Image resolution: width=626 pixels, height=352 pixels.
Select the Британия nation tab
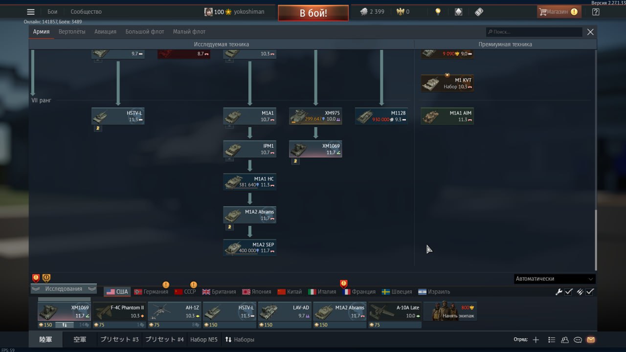pyautogui.click(x=219, y=292)
